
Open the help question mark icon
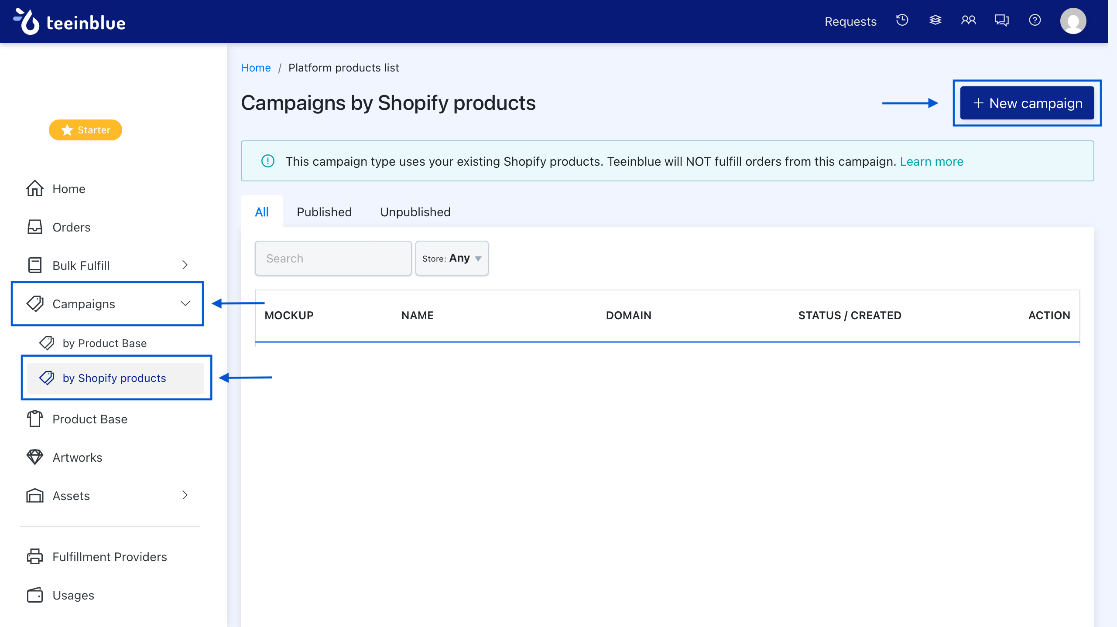tap(1035, 20)
